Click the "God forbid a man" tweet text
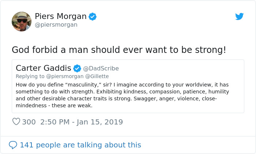The width and height of the screenshot is (256, 154). click(x=119, y=50)
